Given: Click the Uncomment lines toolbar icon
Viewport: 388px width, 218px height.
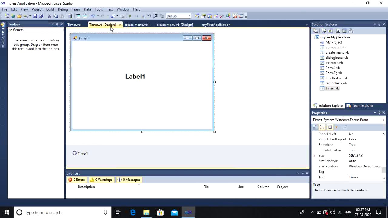Looking at the screenshot, I should tap(85, 16).
